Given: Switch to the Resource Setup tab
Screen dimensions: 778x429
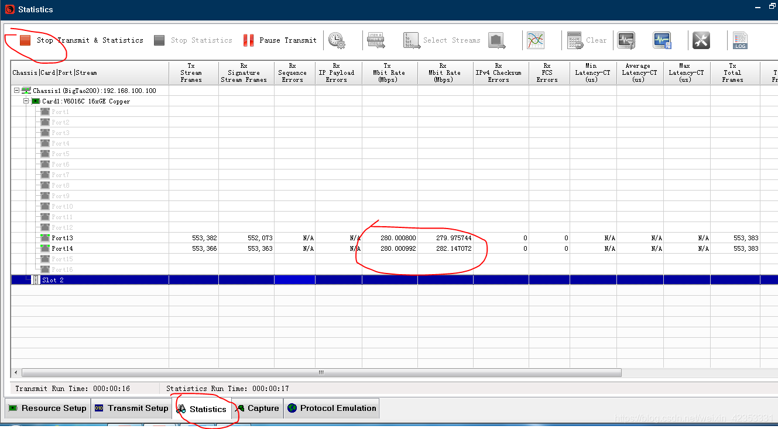Looking at the screenshot, I should click(x=47, y=409).
